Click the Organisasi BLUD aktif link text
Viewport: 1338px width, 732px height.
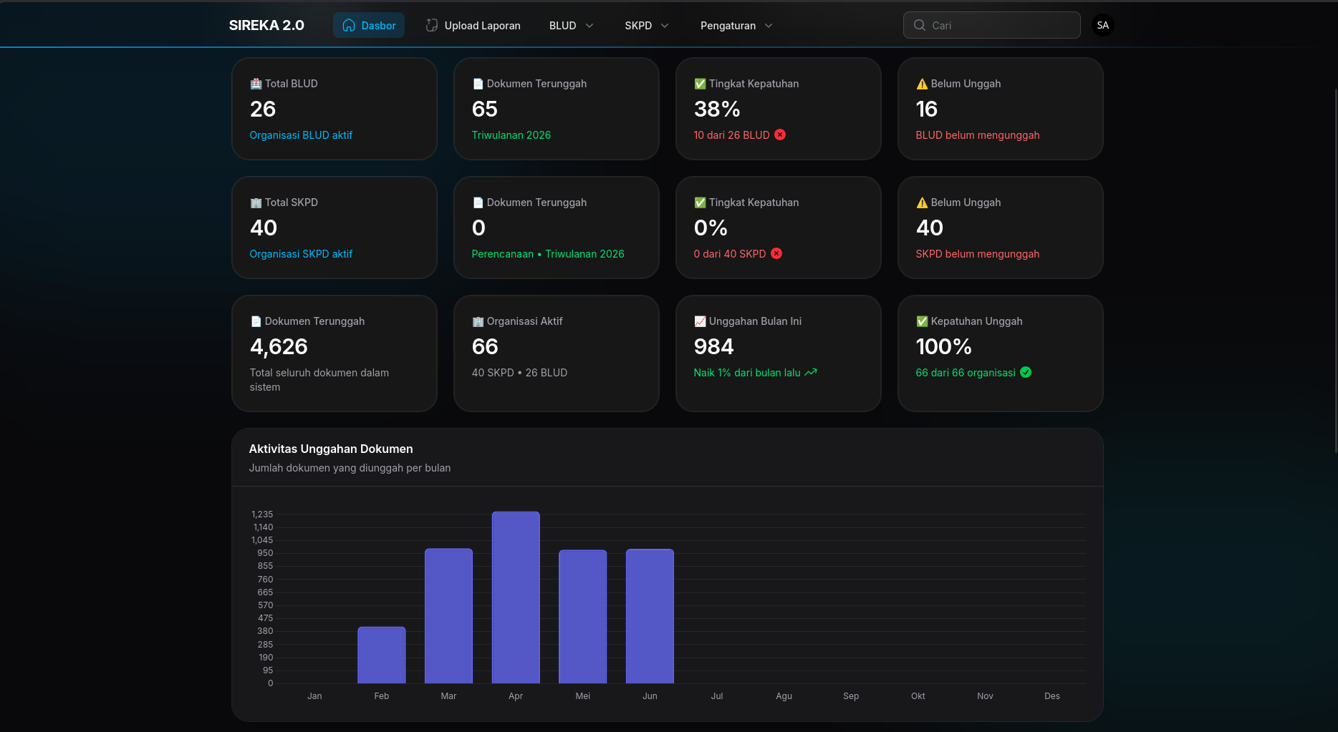pyautogui.click(x=301, y=135)
